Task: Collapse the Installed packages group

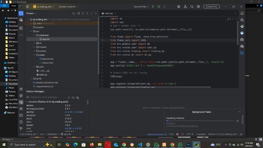Action: pos(27,102)
